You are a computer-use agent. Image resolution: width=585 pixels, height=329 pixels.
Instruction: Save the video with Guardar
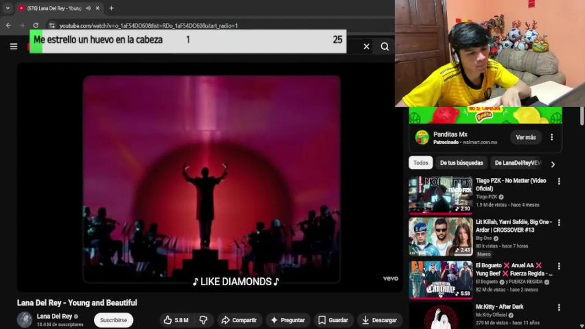(333, 320)
